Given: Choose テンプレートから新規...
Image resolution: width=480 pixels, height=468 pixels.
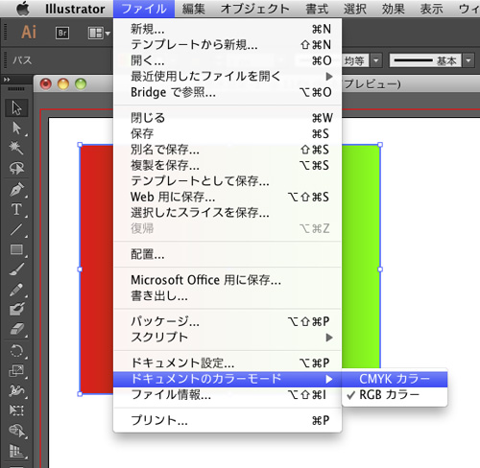Looking at the screenshot, I should click(228, 45).
